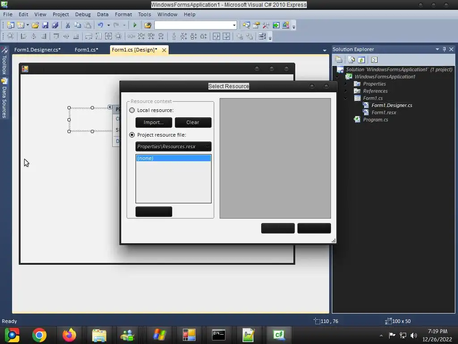Screen dimensions: 458x344
Task: Pin the Solution Explorer panel
Action: (444, 49)
